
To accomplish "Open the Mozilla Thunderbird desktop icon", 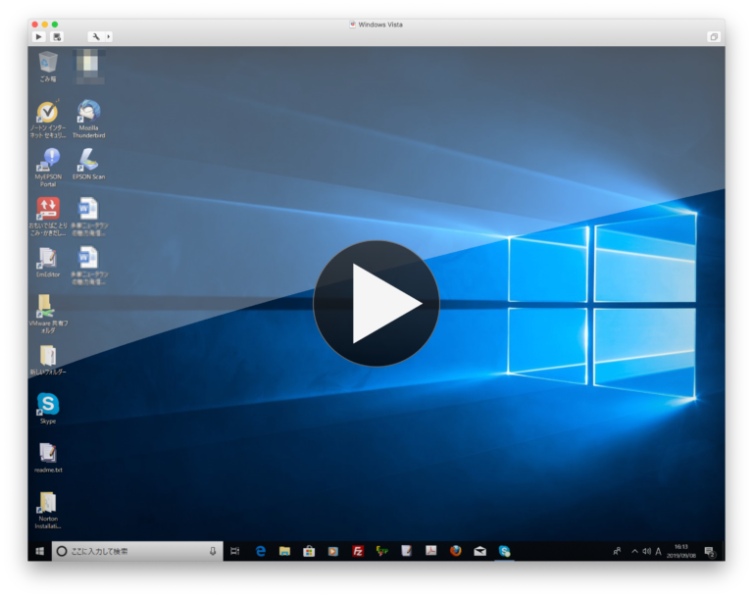I will click(x=88, y=113).
